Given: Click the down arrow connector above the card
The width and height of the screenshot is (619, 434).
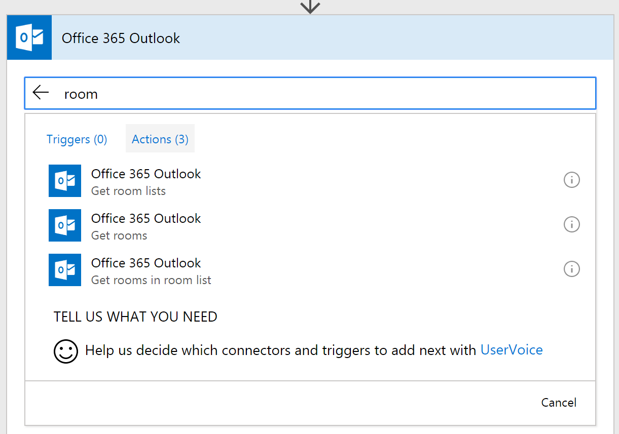Looking at the screenshot, I should click(x=310, y=7).
